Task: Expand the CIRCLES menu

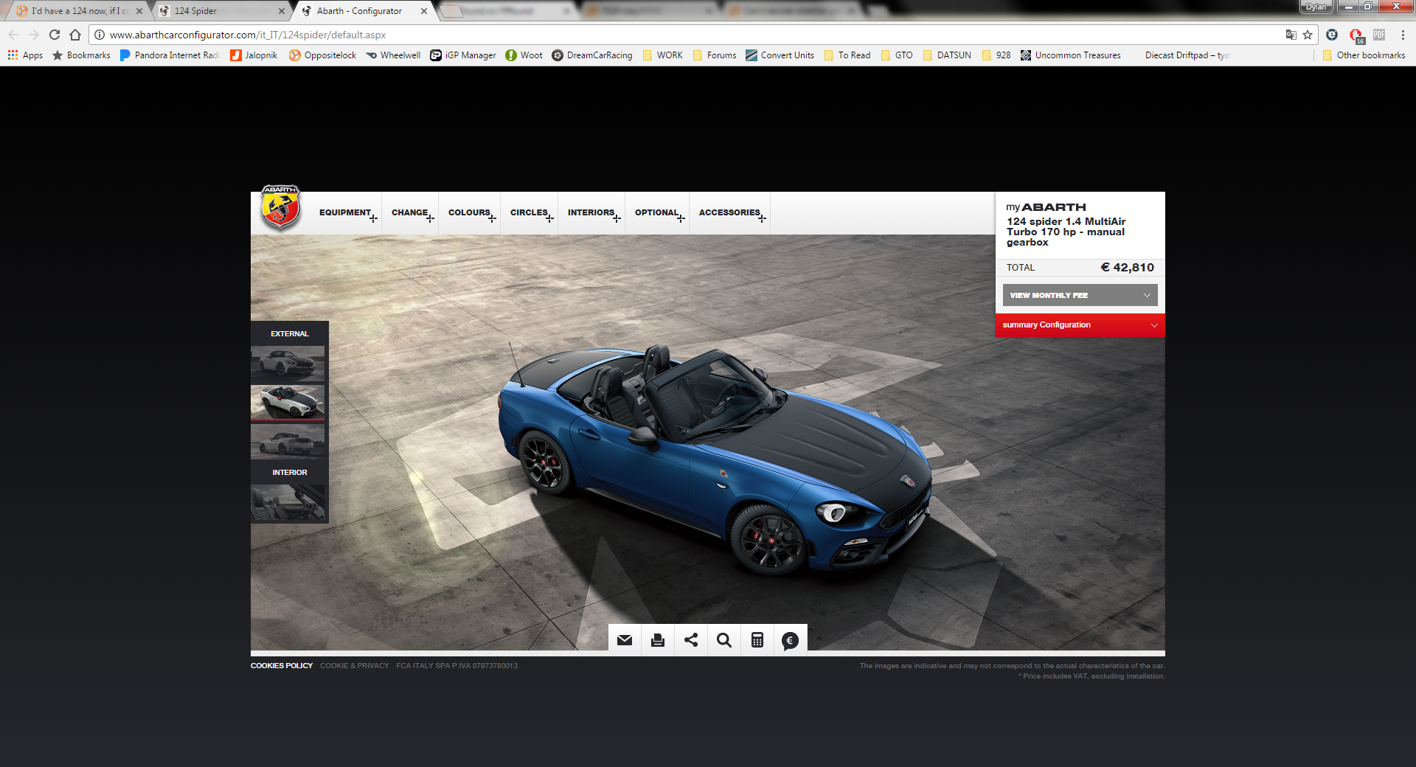Action: 531,213
